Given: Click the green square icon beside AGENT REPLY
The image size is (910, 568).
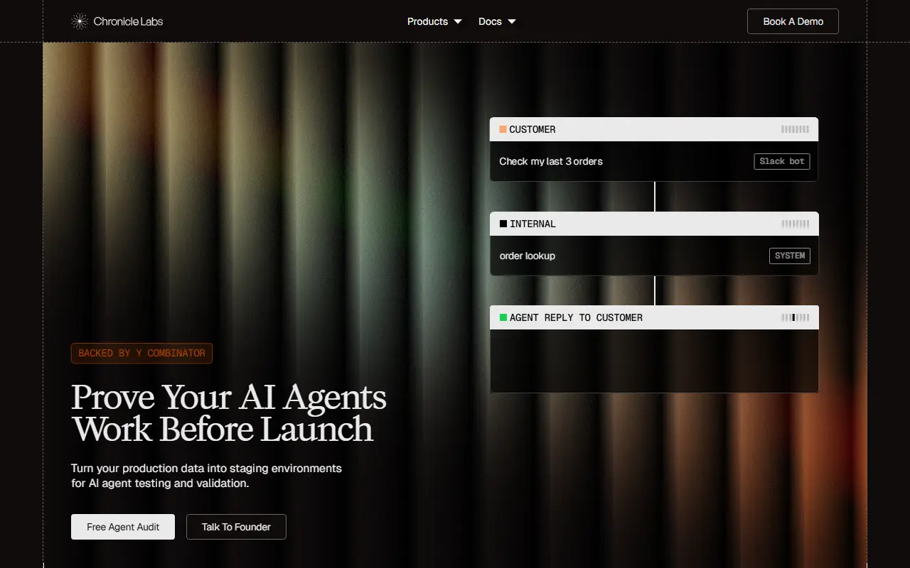Looking at the screenshot, I should tap(503, 317).
